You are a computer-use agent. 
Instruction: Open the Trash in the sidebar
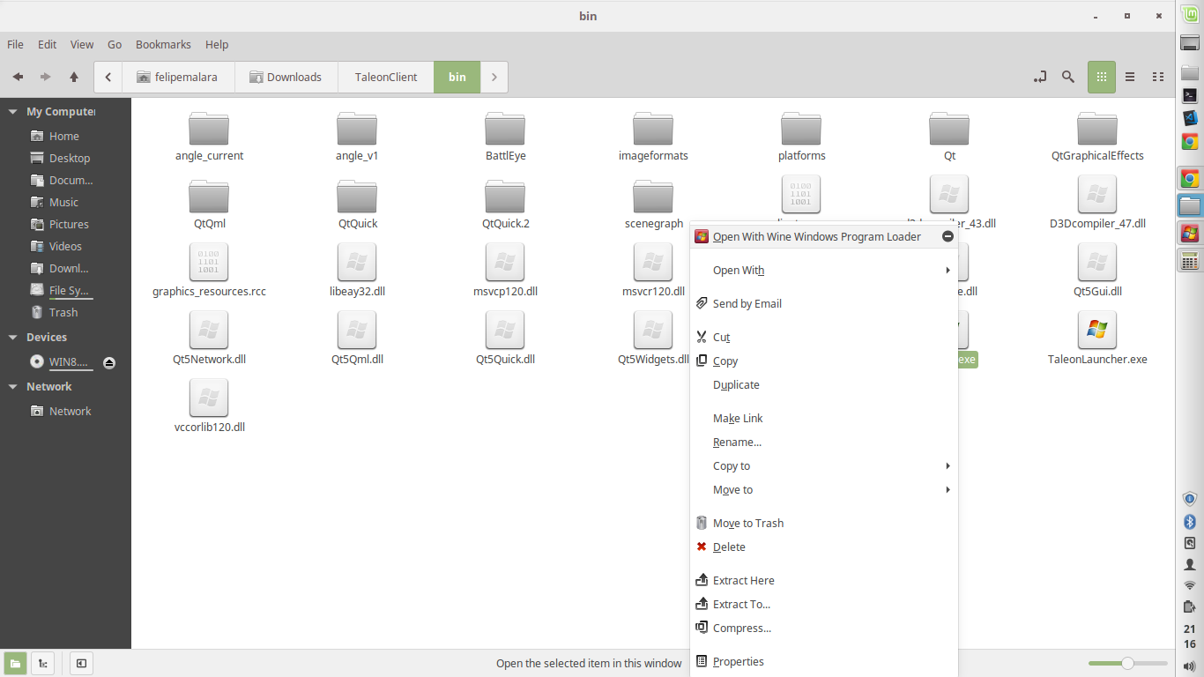tap(63, 312)
